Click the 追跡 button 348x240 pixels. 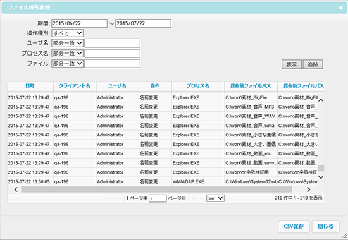[x=313, y=64]
